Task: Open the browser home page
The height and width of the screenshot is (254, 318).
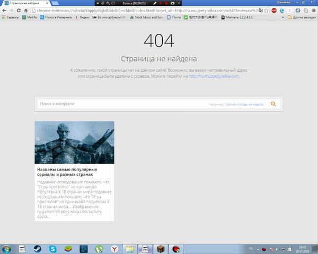Action: point(26,11)
